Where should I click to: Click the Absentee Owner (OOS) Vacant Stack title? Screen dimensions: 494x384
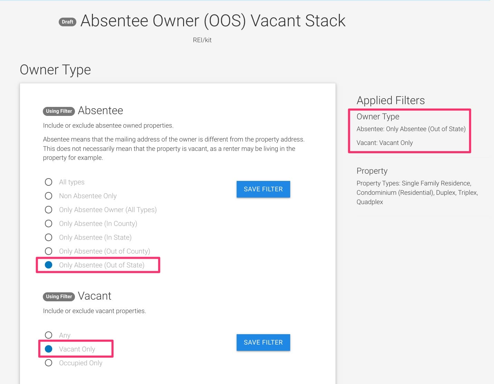click(213, 21)
